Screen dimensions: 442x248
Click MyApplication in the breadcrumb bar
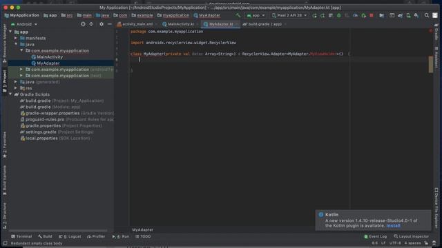pos(21,15)
